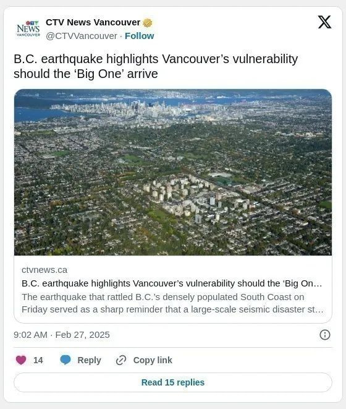This screenshot has height=409, width=346.
Task: Open the Vancouver aerial photo thumbnail
Action: click(x=173, y=172)
